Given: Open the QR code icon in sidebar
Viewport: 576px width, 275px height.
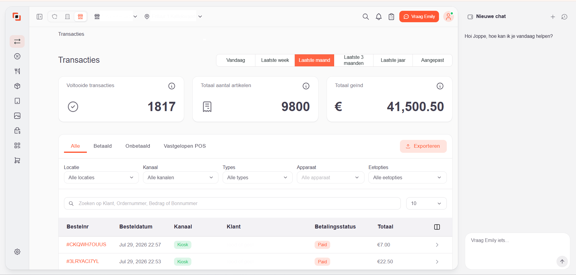Looking at the screenshot, I should coord(17,146).
